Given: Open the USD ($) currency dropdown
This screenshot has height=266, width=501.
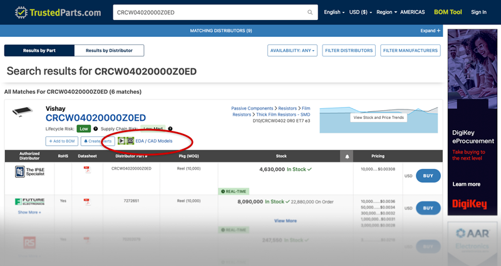Looking at the screenshot, I should [x=361, y=12].
